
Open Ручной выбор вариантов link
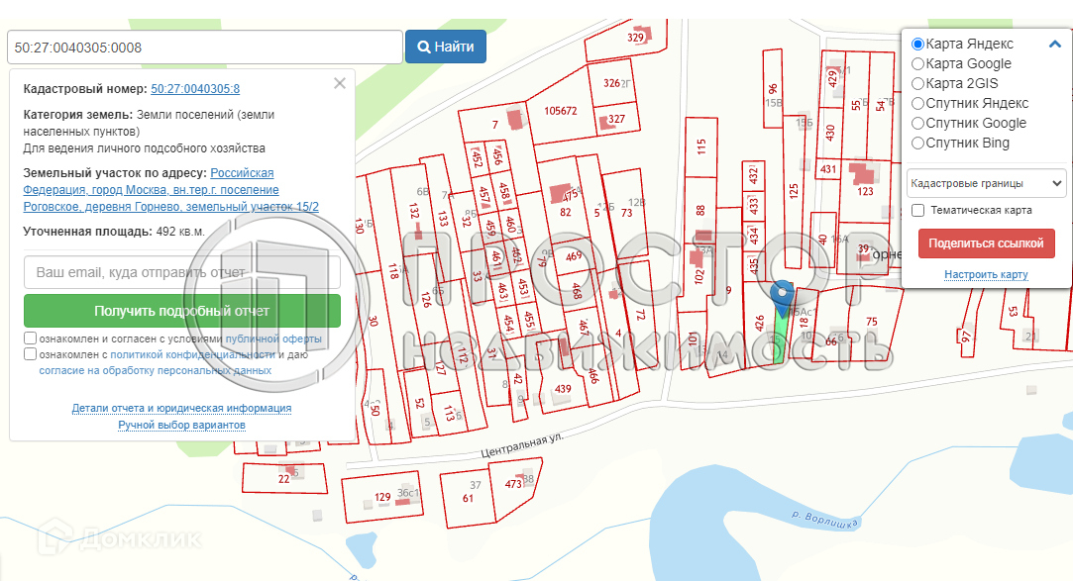(181, 426)
